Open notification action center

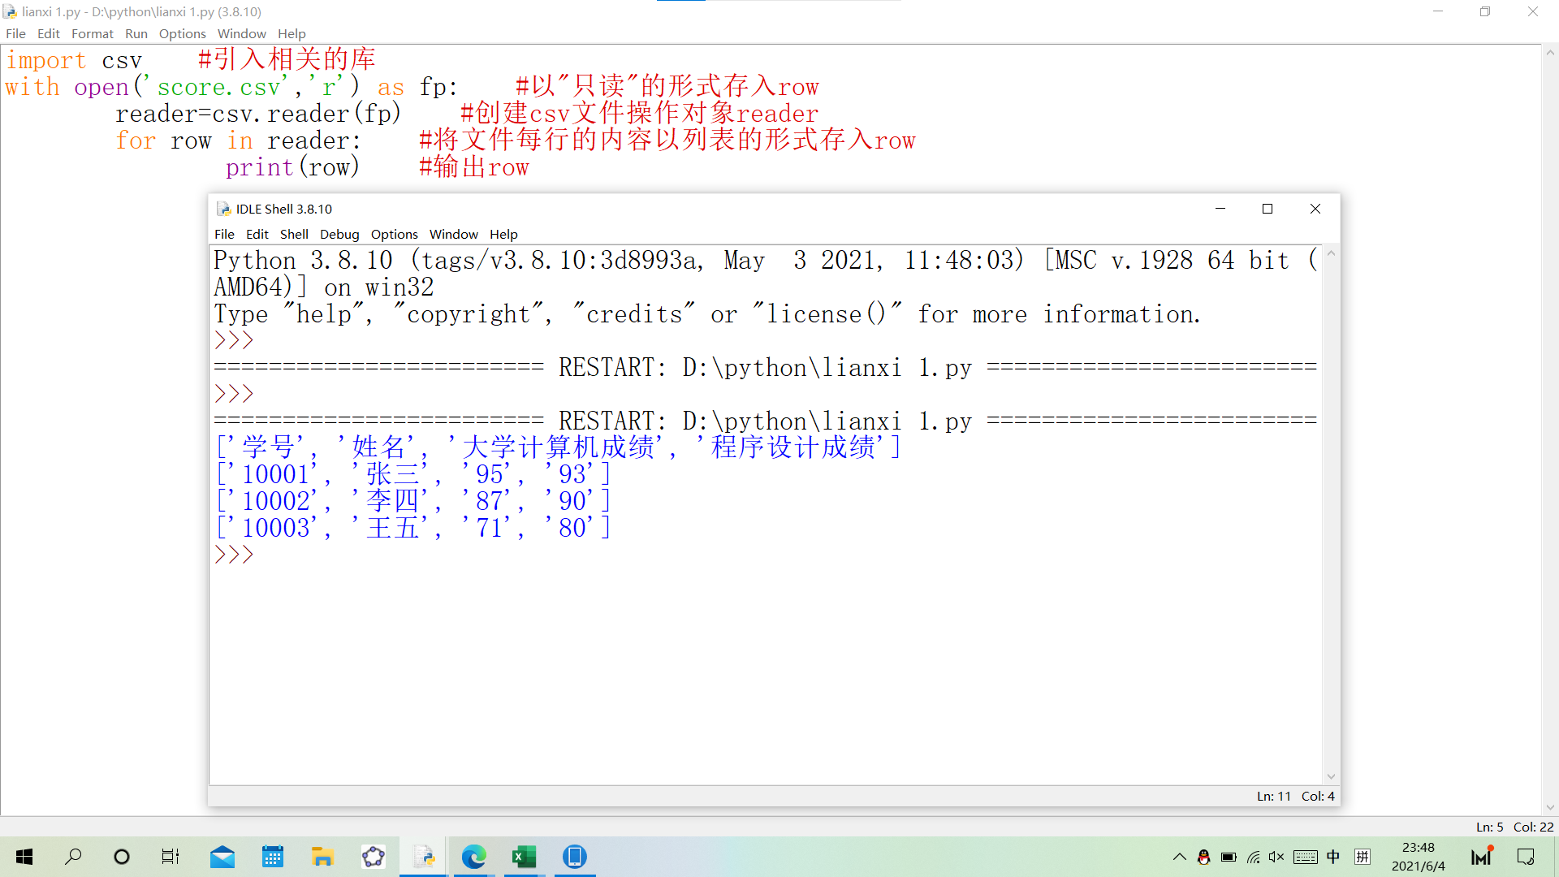point(1526,857)
